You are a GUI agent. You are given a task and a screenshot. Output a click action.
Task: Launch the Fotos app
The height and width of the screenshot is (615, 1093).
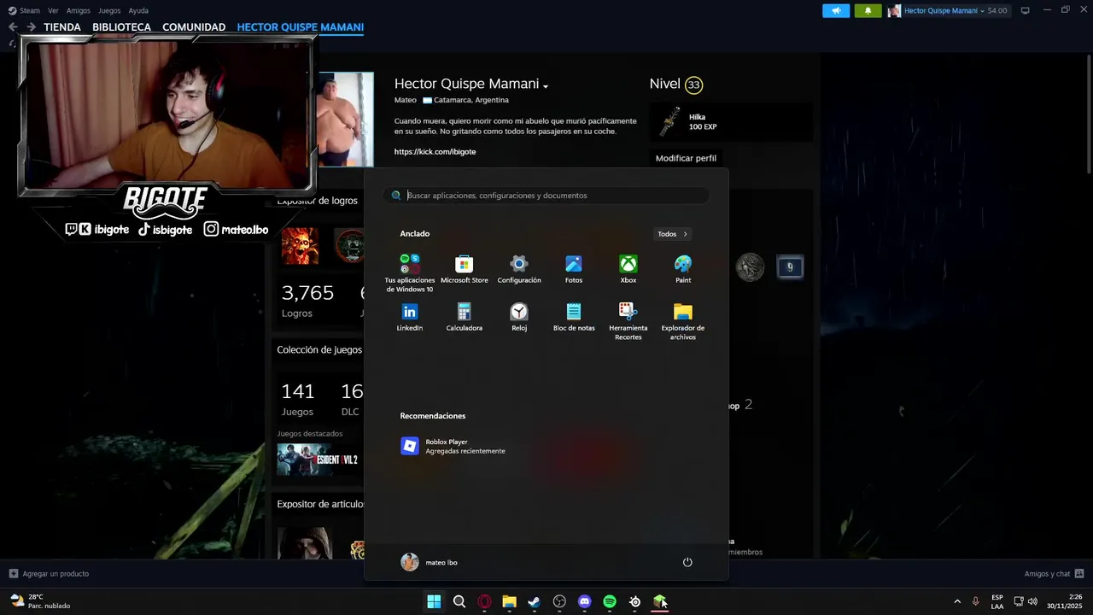[574, 269]
